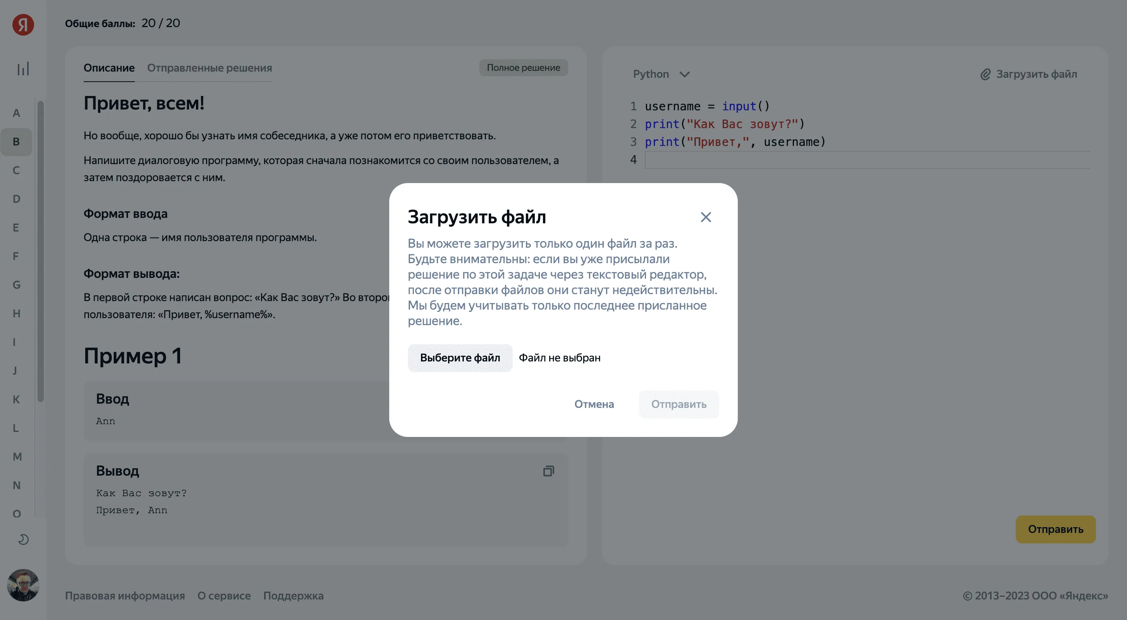
Task: Select task K in sidebar
Action: pos(16,400)
